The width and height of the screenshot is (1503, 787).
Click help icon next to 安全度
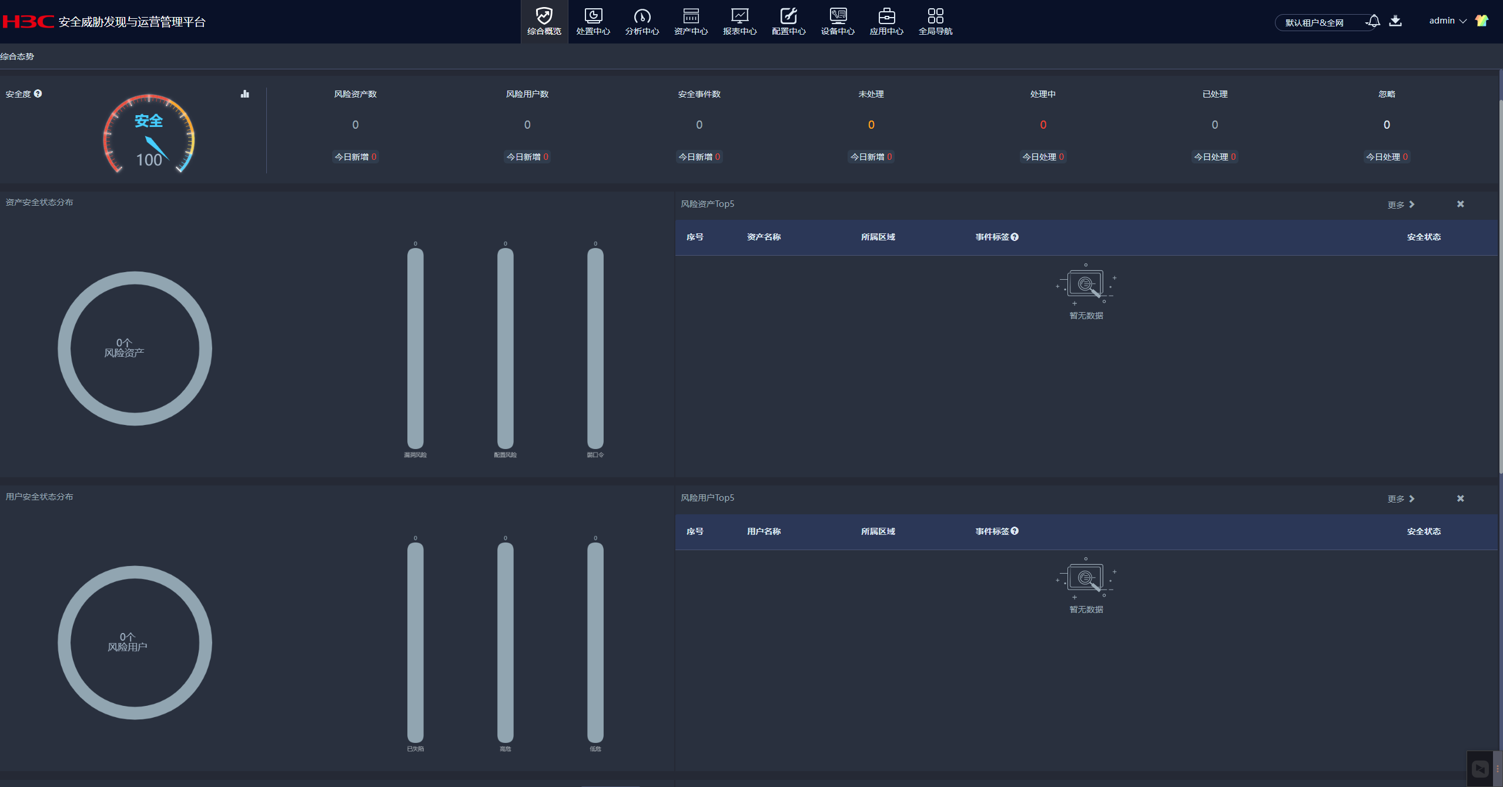(x=38, y=93)
